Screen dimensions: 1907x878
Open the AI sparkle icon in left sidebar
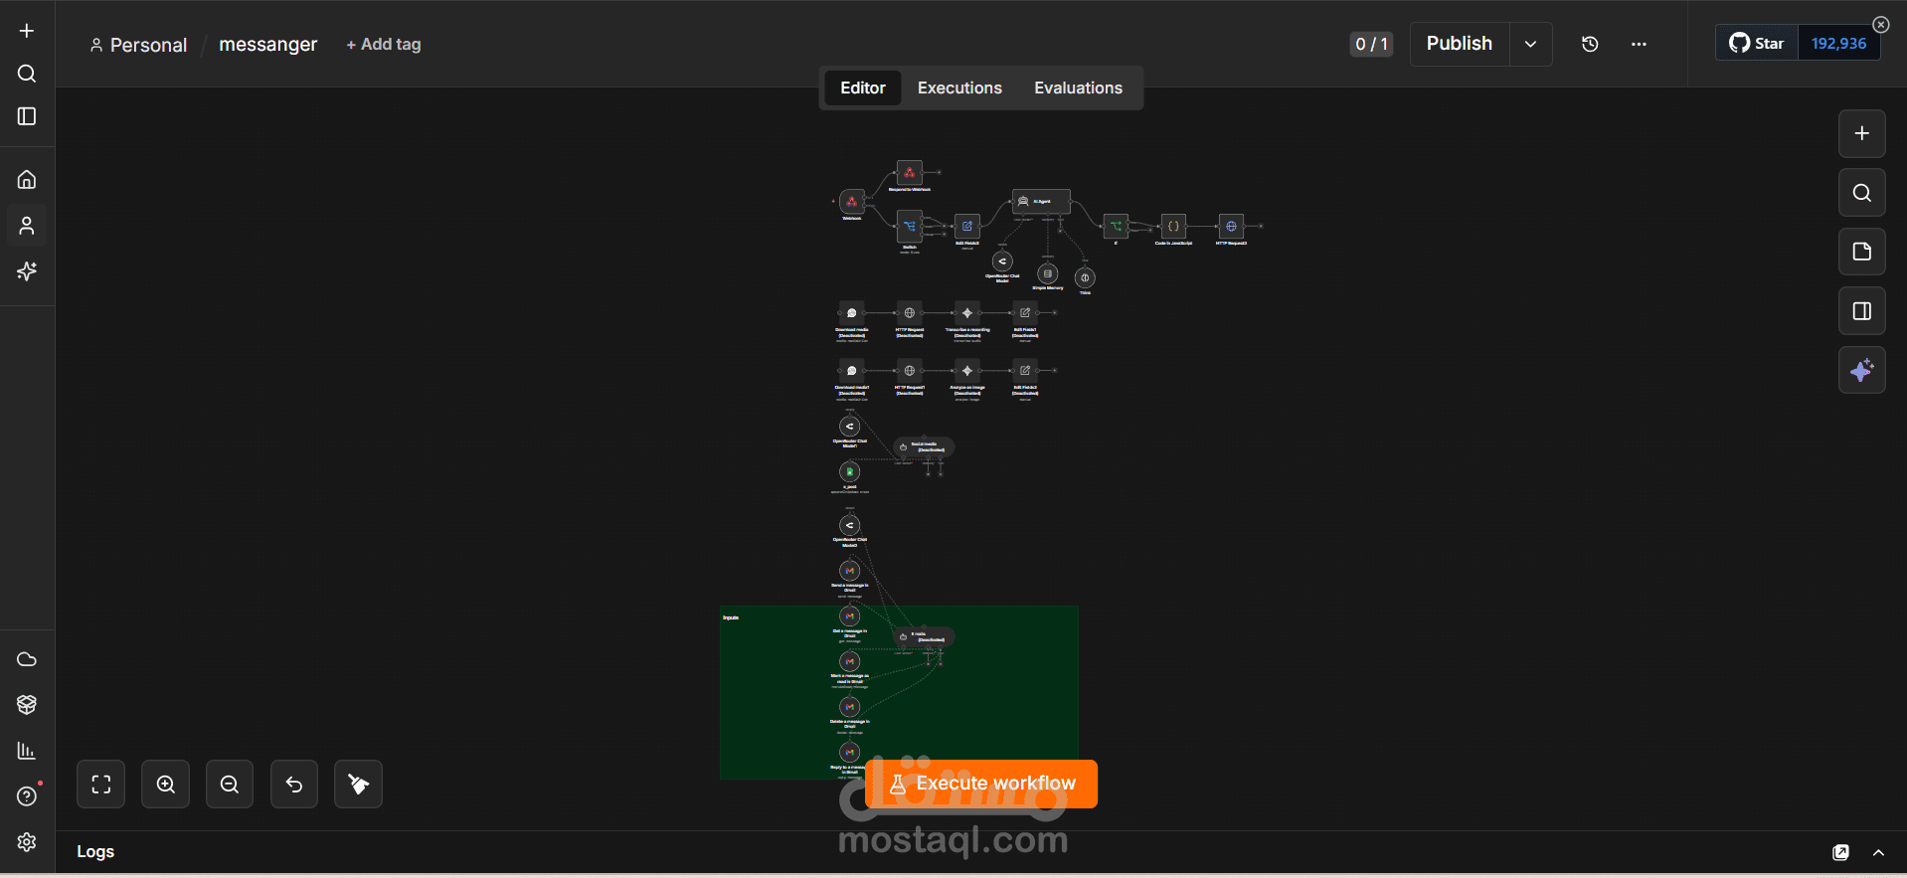27,270
